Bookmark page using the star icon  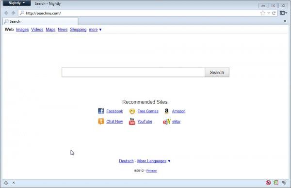click(x=262, y=13)
